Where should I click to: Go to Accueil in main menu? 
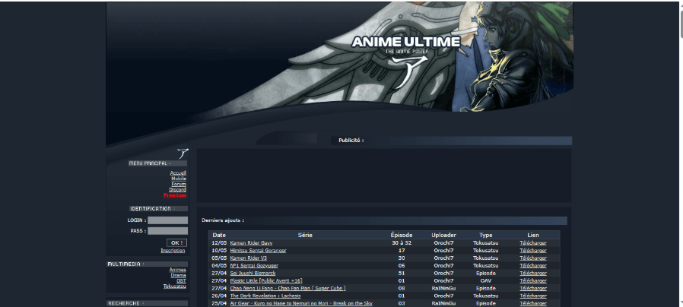(x=178, y=173)
